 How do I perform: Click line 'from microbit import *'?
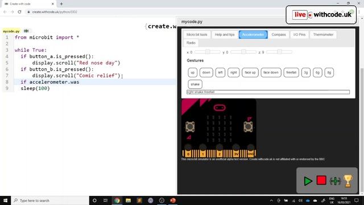click(x=47, y=37)
